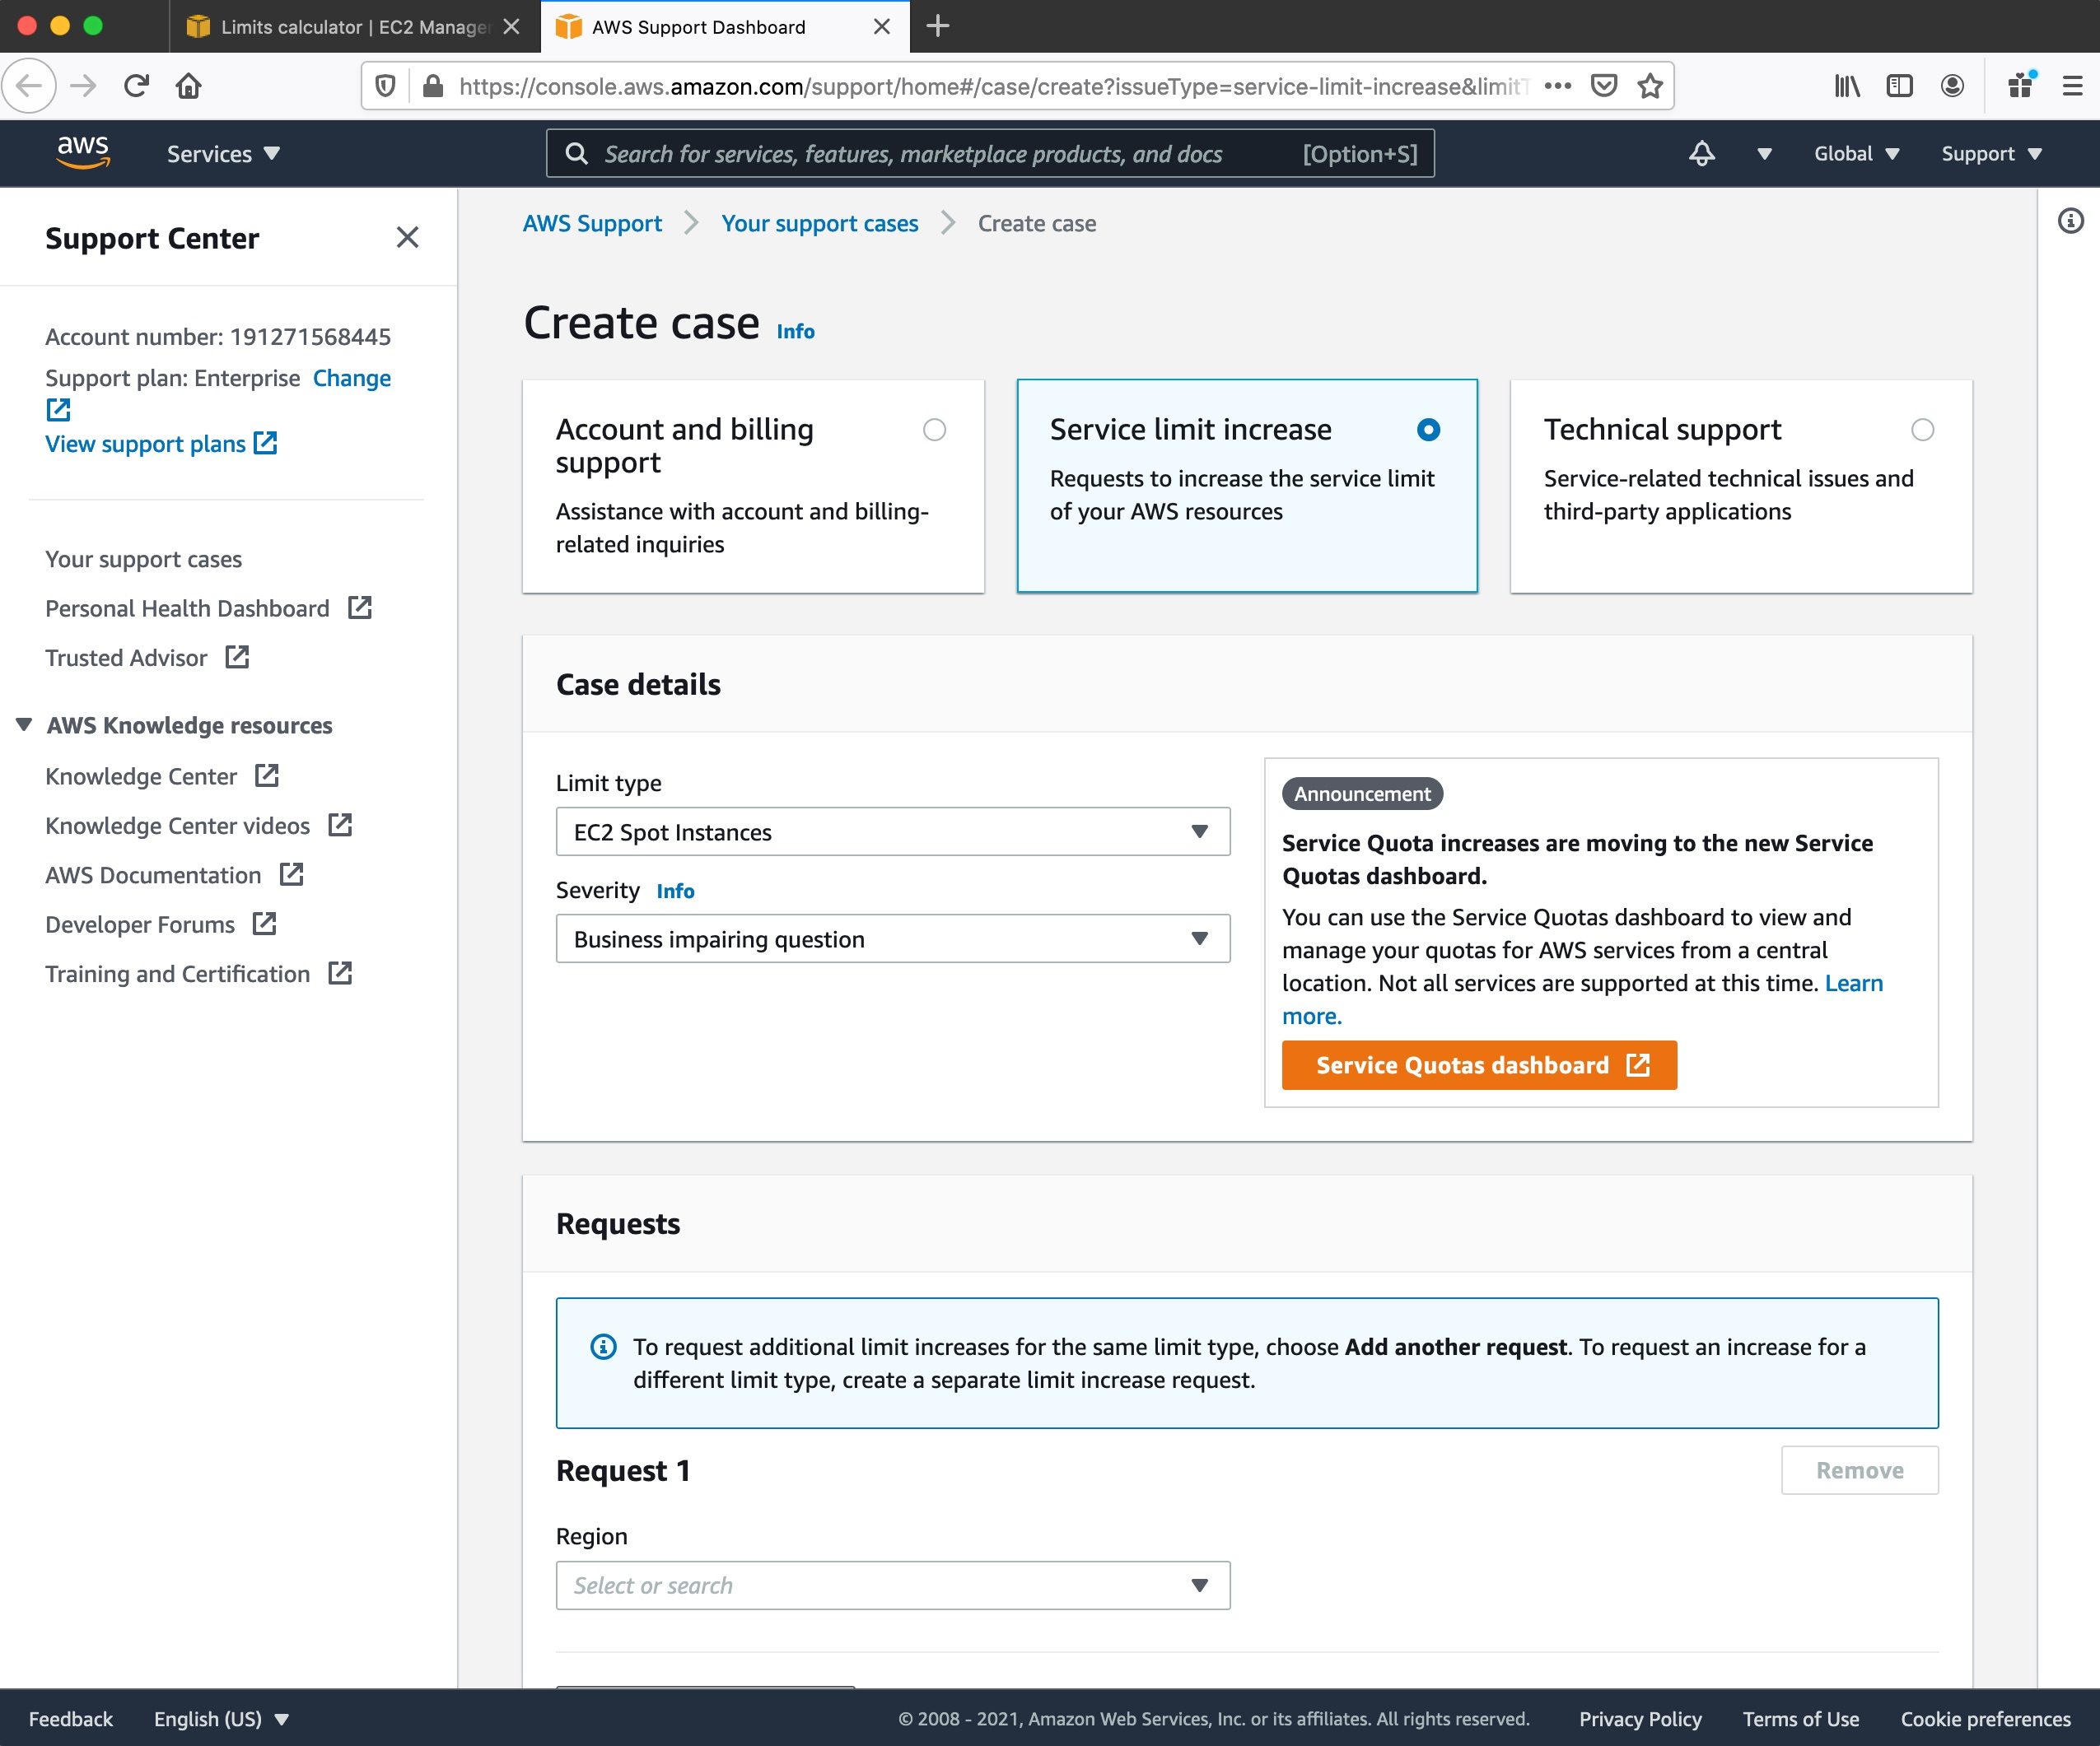
Task: Focus the AWS services search field
Action: pyautogui.click(x=990, y=153)
